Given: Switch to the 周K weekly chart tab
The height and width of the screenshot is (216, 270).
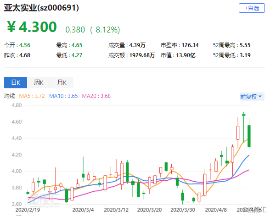Looking at the screenshot, I should (39, 82).
